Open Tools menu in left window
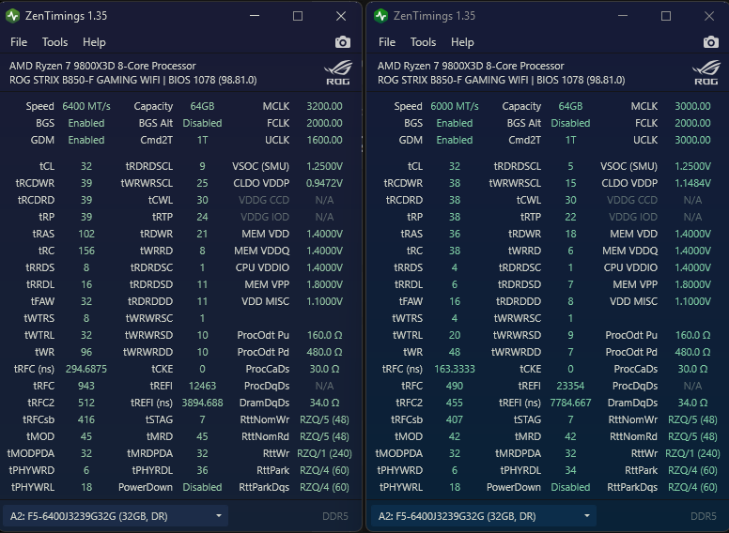The width and height of the screenshot is (729, 533). tap(54, 42)
